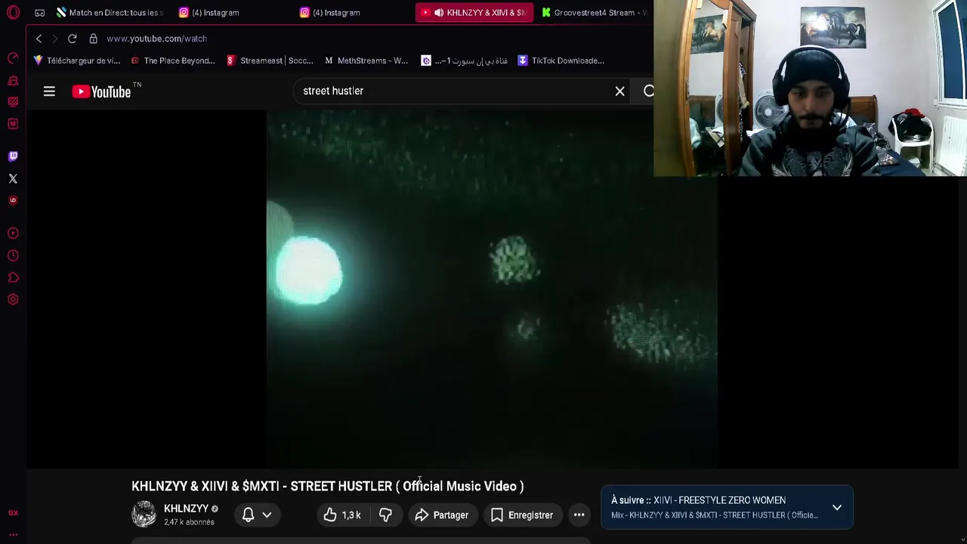Viewport: 967px width, 544px height.
Task: Open 'MethStreams - W...' bookmark
Action: pyautogui.click(x=366, y=60)
